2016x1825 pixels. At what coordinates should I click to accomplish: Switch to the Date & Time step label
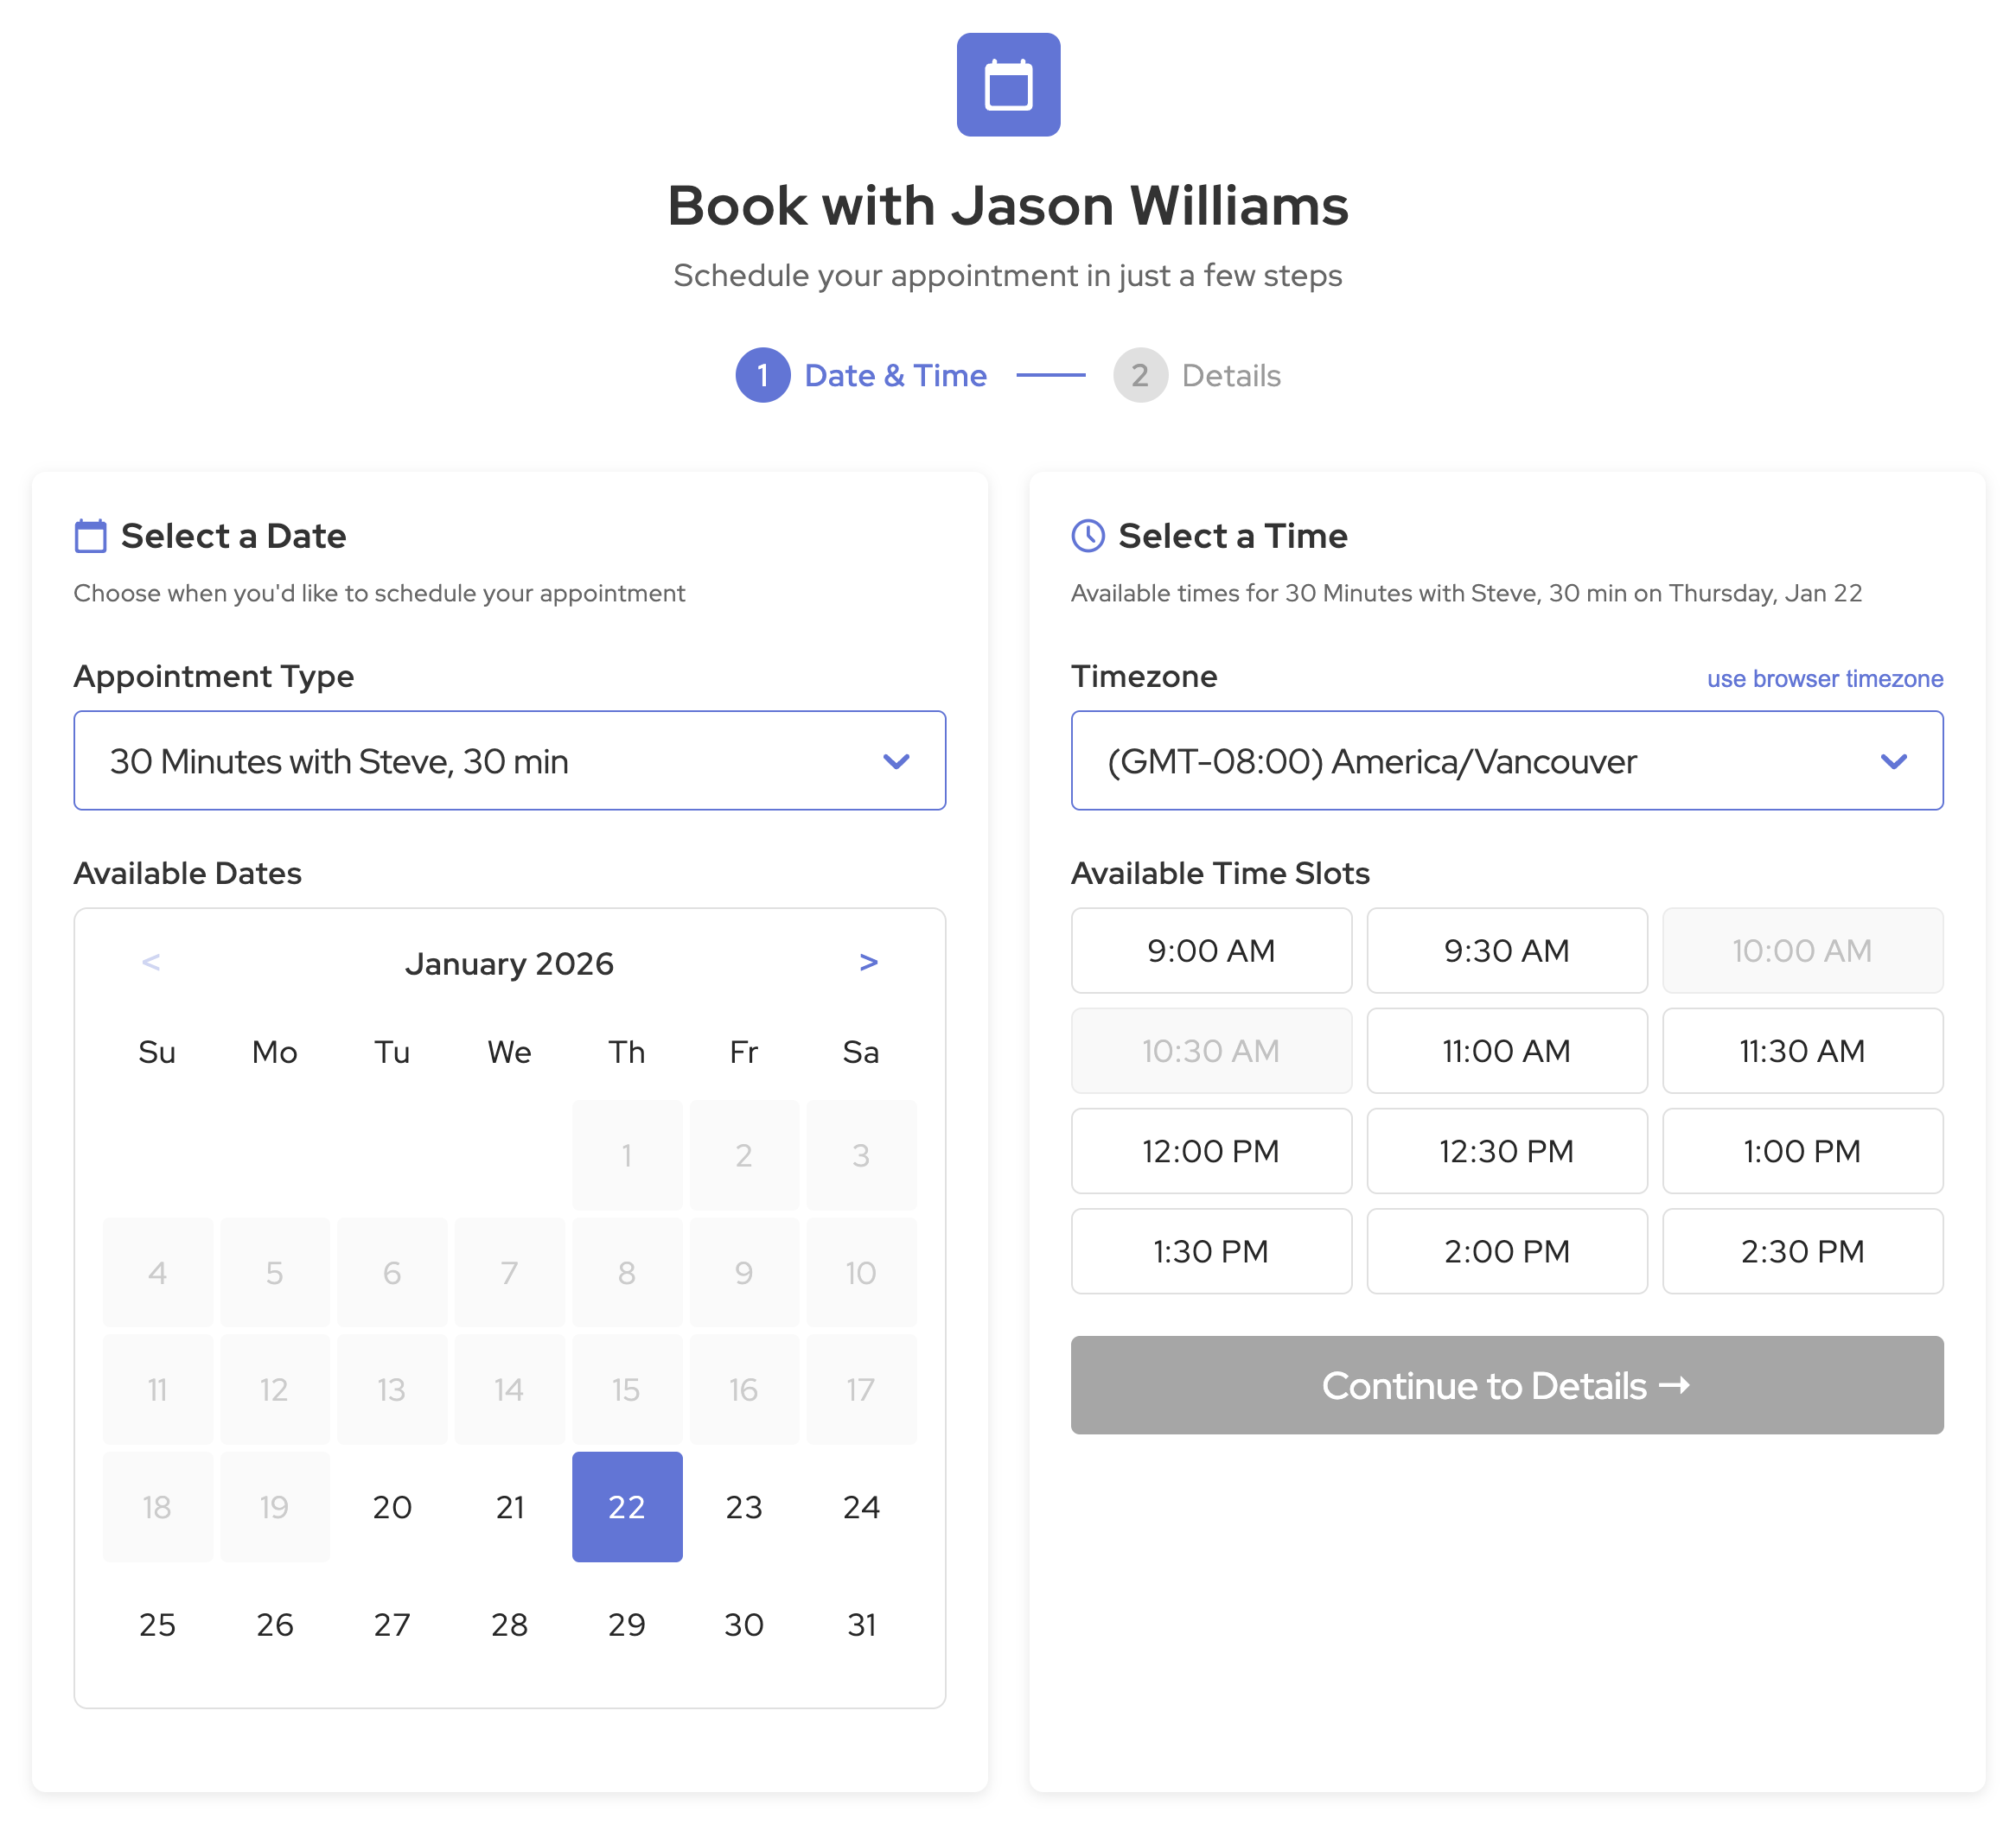point(895,376)
